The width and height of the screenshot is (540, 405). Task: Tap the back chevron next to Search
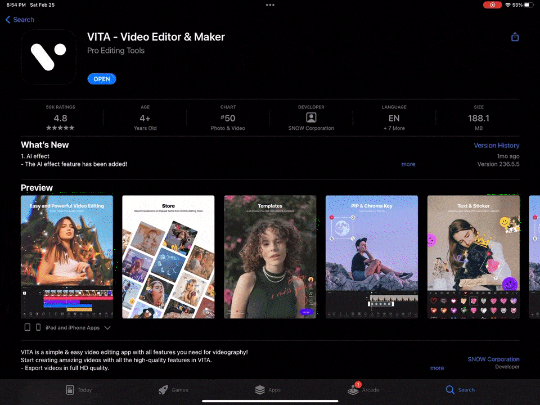(7, 20)
